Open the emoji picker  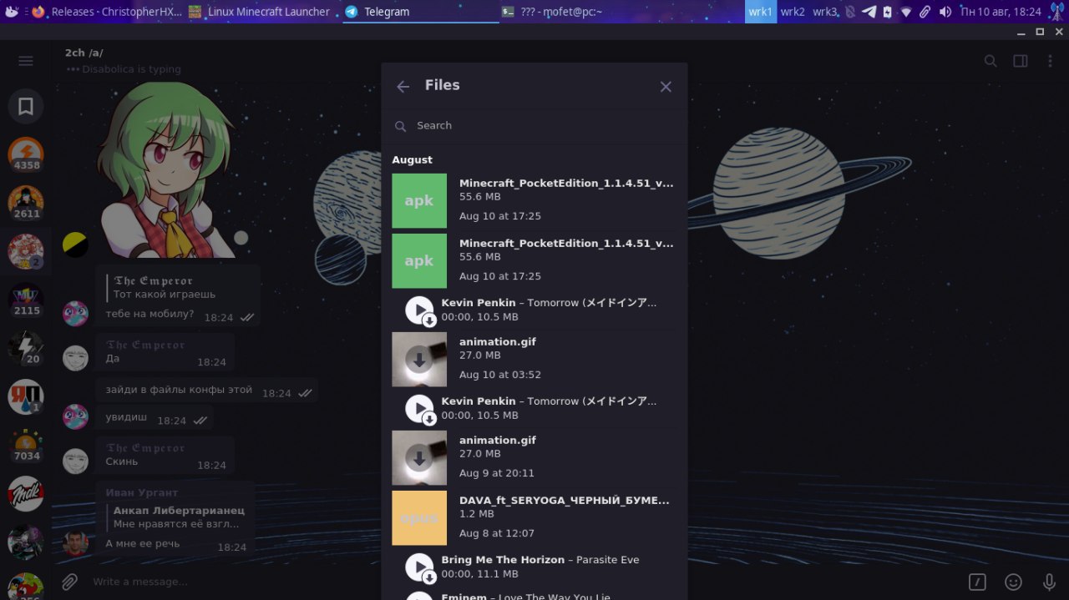(1013, 582)
